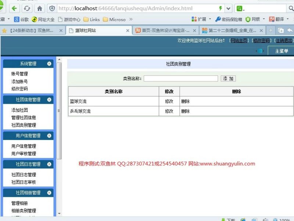Click the green search engine icon
294x221 pixels.
coord(240,8)
